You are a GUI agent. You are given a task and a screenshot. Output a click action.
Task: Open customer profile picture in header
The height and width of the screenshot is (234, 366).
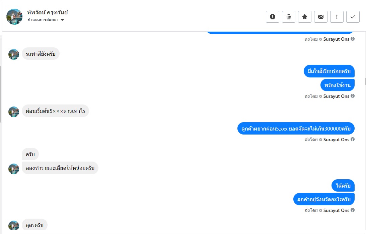tap(14, 16)
